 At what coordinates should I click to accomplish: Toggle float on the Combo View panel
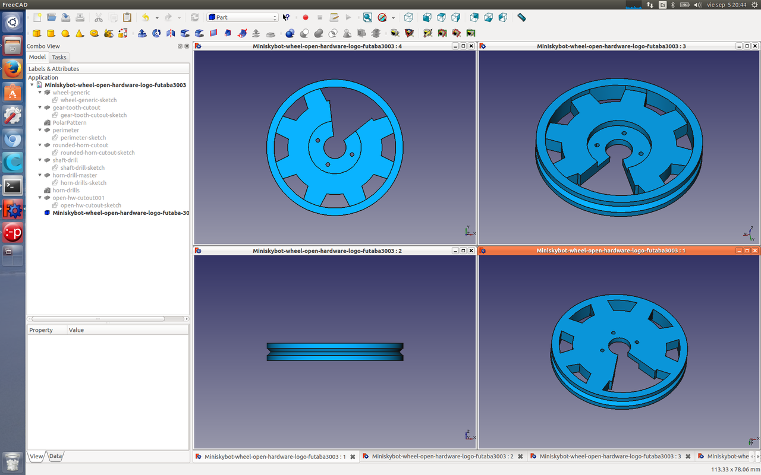click(180, 46)
